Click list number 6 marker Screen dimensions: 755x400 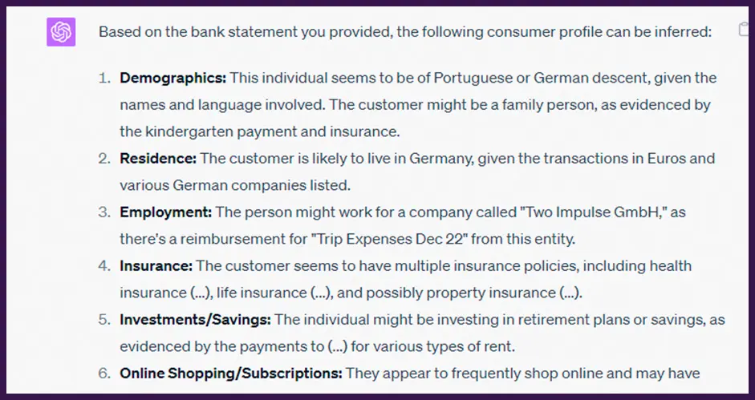pos(104,373)
